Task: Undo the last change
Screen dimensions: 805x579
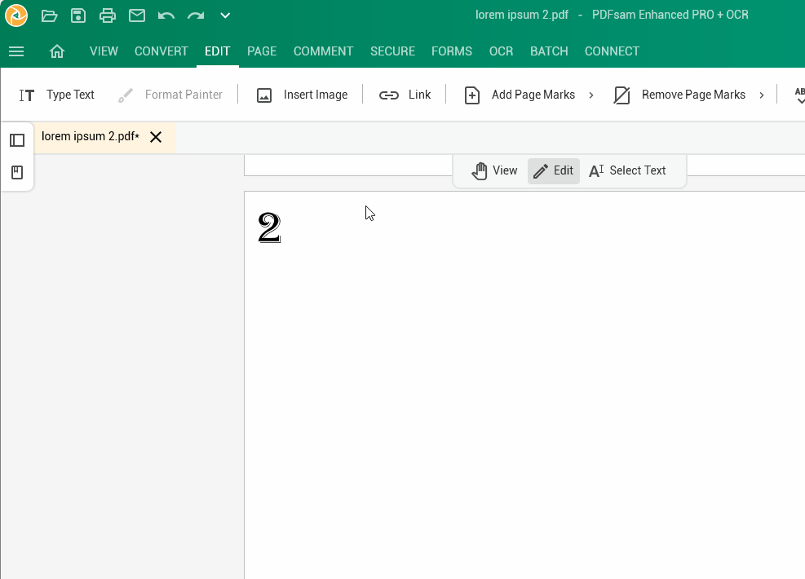Action: (x=166, y=15)
